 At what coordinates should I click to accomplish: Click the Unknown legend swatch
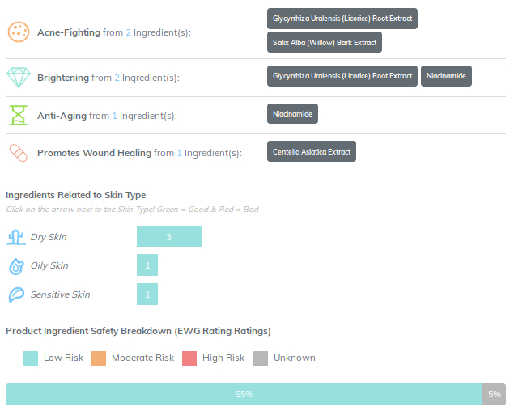click(261, 358)
